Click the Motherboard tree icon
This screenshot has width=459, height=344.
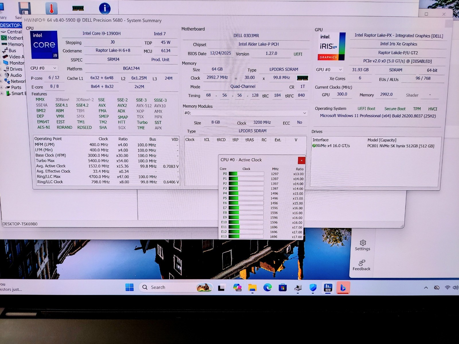[4, 38]
